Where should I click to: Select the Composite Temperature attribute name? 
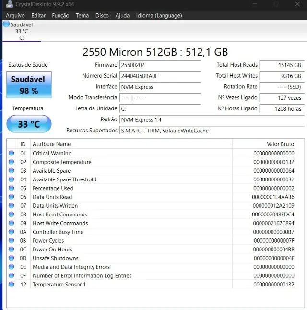62,162
